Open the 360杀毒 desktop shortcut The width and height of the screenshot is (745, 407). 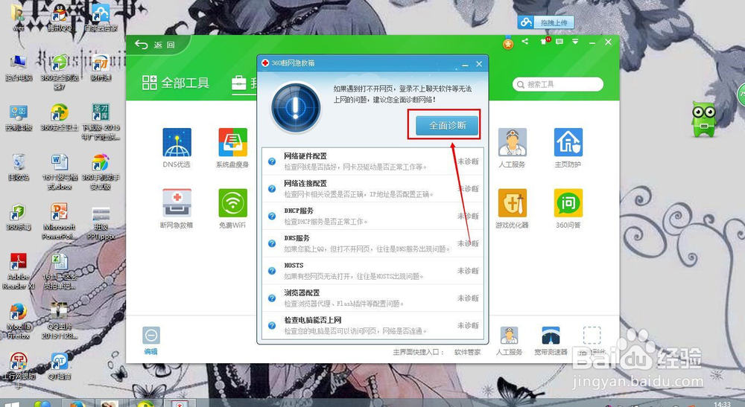click(19, 217)
